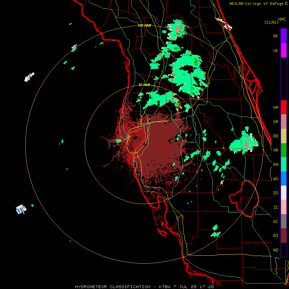
Task: Click the '50 NMI' range ring label
Action: pos(144,85)
